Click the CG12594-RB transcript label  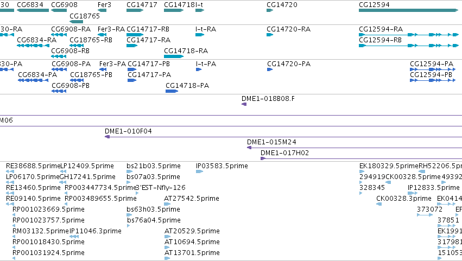380,40
